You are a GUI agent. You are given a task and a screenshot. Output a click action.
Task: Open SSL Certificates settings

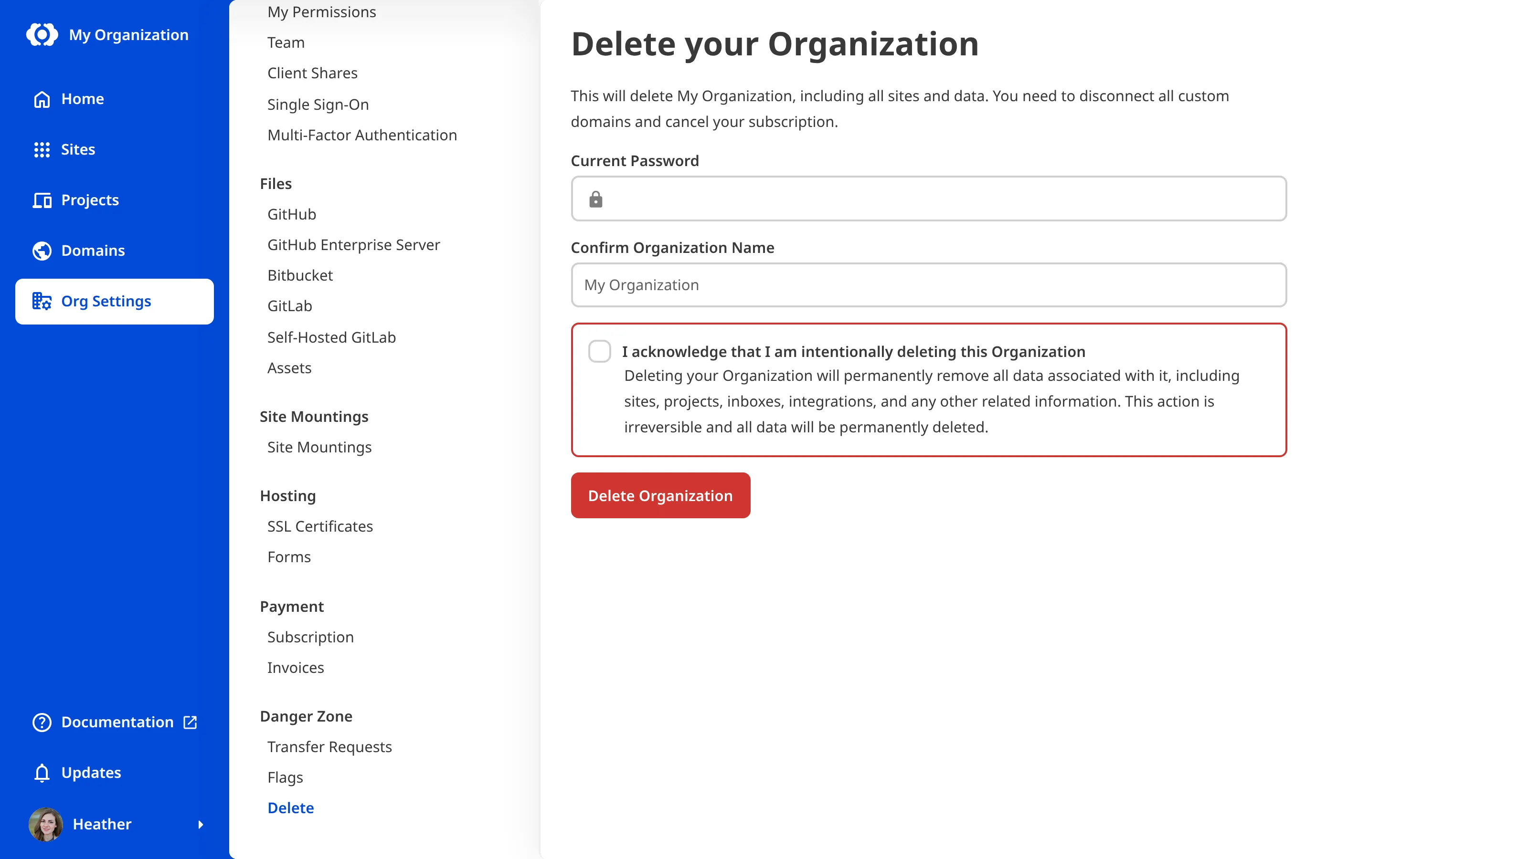[x=320, y=526]
